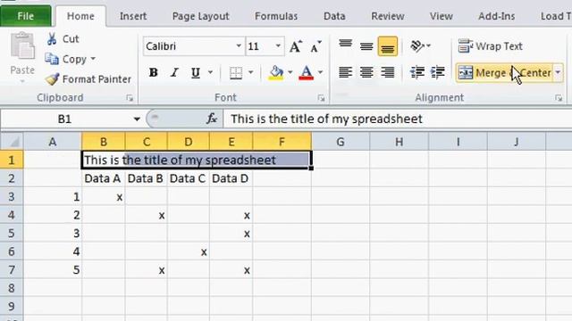Select the Format Painter brush

[x=52, y=79]
